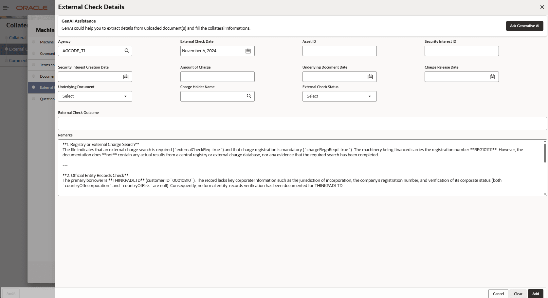
Task: Open the Charge Release Date calendar
Action: tap(492, 77)
